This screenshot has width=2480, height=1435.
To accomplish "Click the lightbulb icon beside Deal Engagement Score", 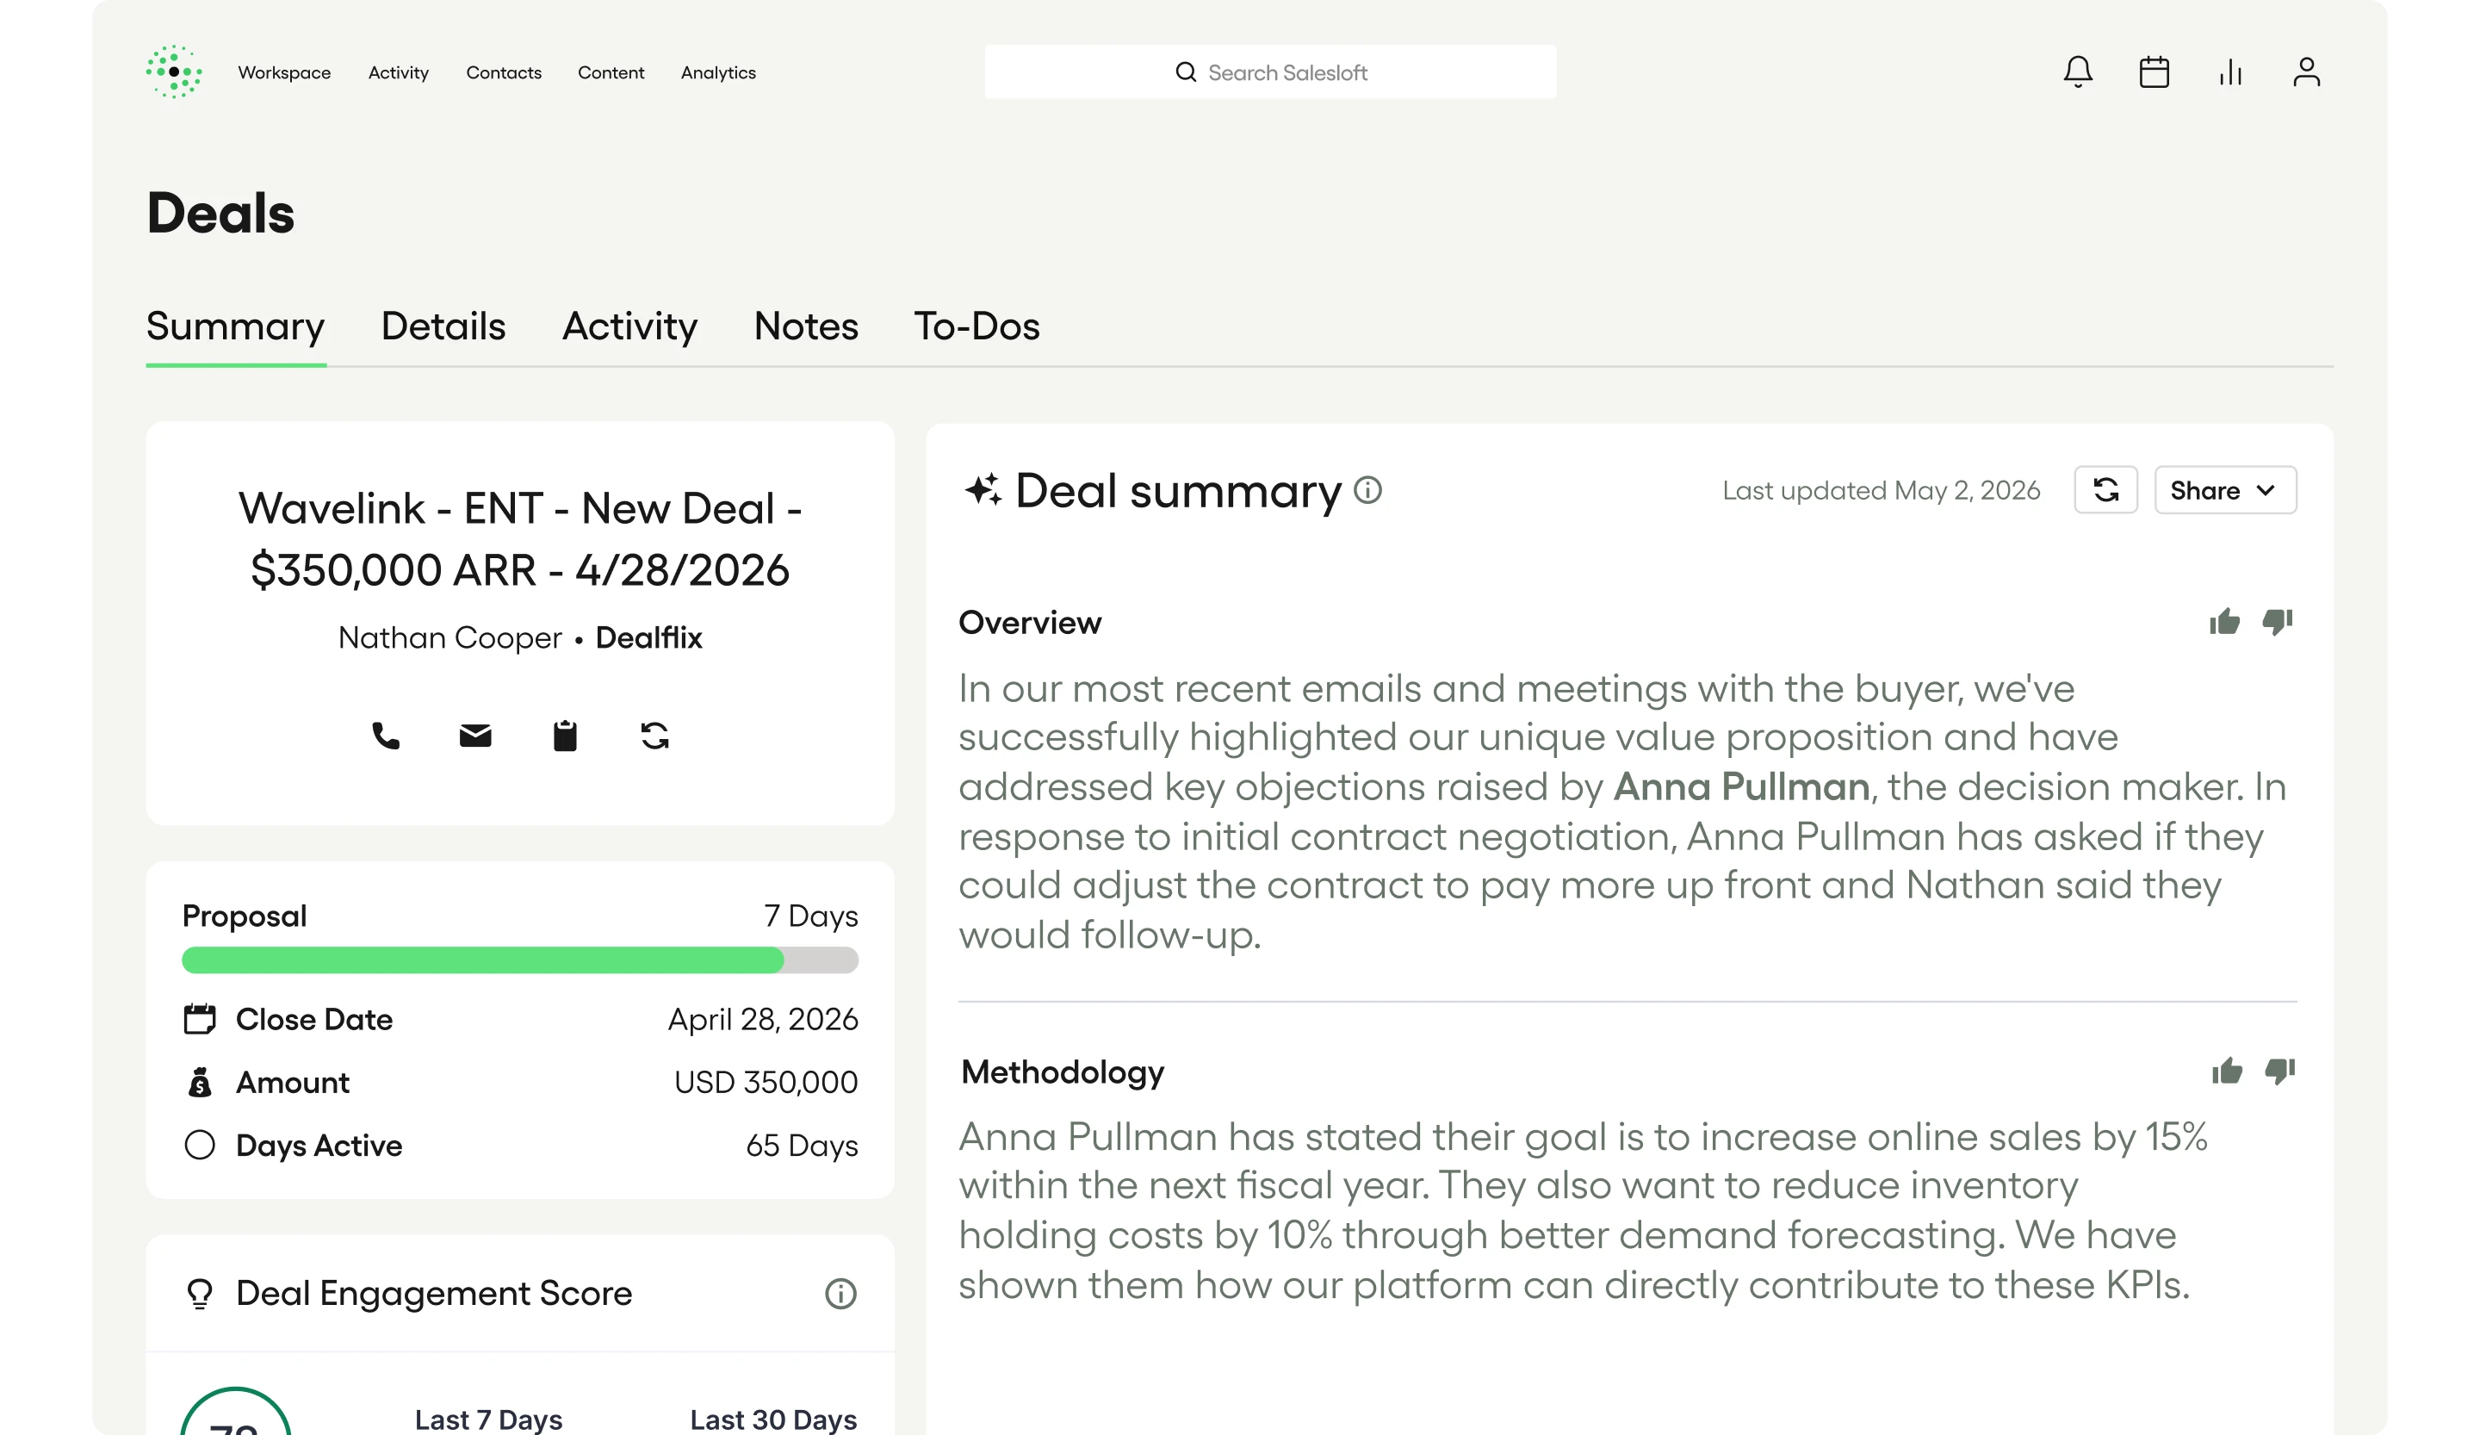I will coord(200,1293).
